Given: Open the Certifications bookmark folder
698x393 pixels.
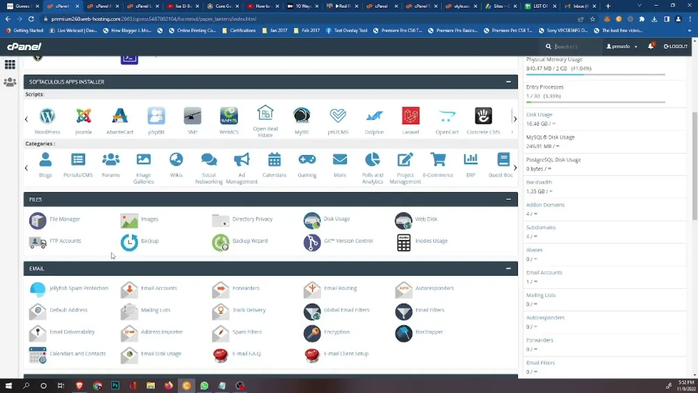Looking at the screenshot, I should pos(239,30).
